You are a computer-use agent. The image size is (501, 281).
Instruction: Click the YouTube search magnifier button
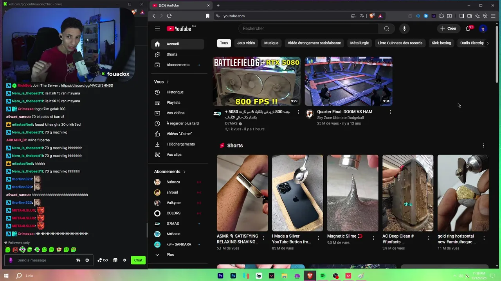coord(386,28)
